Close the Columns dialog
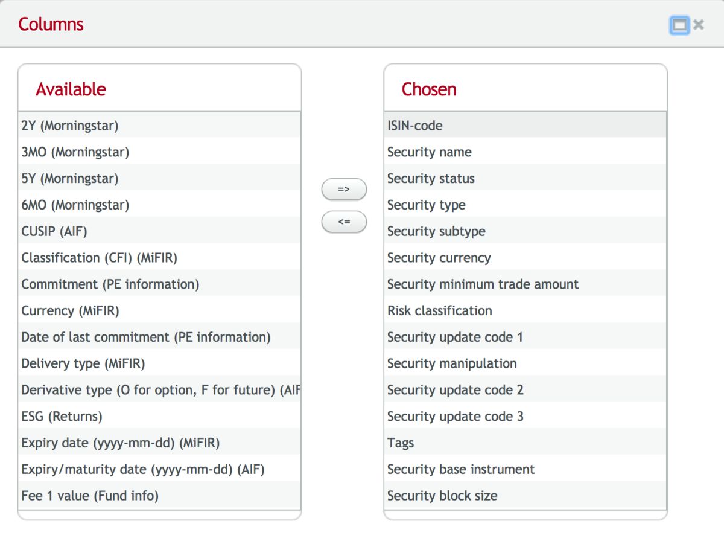 click(x=699, y=25)
